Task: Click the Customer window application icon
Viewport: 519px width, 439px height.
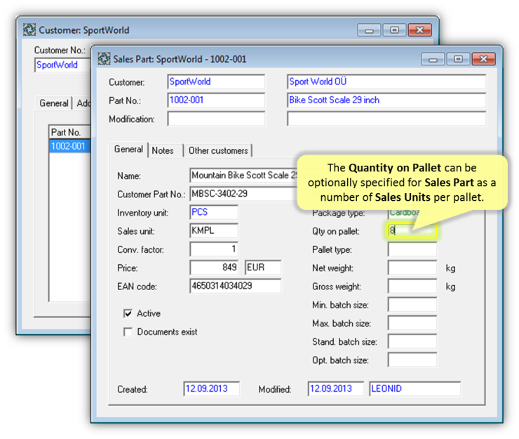Action: [x=29, y=30]
